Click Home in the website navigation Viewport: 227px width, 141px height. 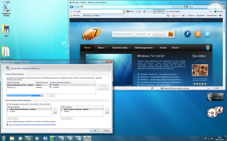pyautogui.click(x=87, y=48)
